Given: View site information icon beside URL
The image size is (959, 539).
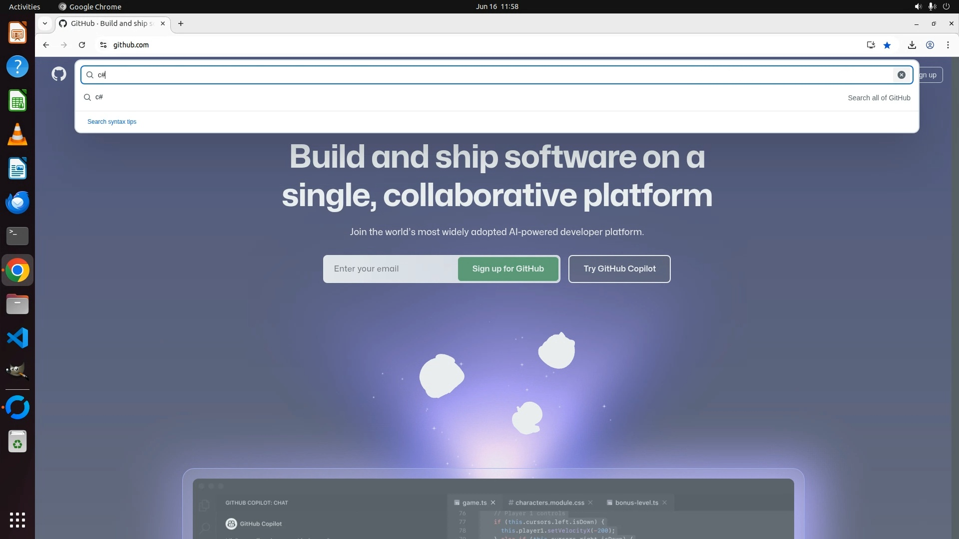Looking at the screenshot, I should click(x=103, y=45).
